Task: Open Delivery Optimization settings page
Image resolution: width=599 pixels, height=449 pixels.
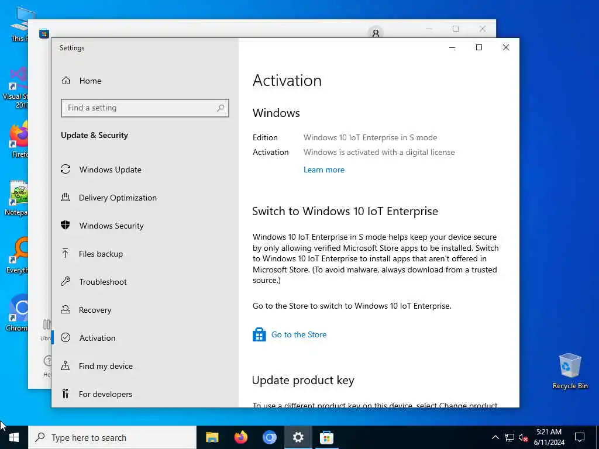Action: click(145, 198)
